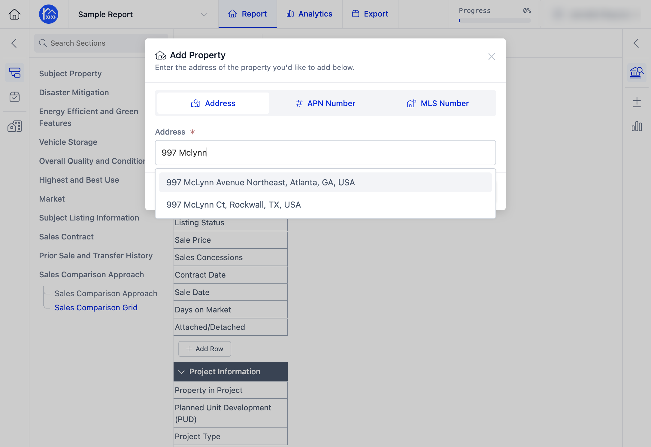The width and height of the screenshot is (651, 447).
Task: Open the sections outline icon in left rail
Action: pyautogui.click(x=14, y=73)
